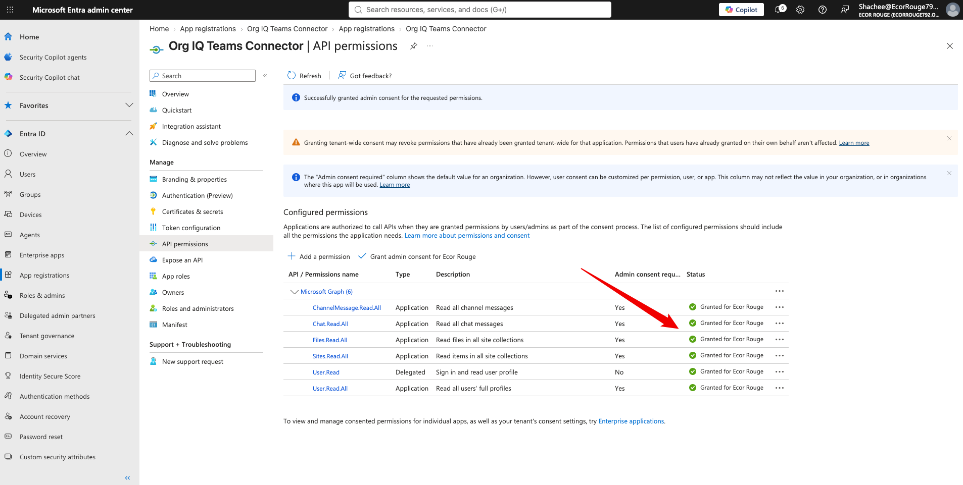Click the feedback person icon in top bar

pyautogui.click(x=845, y=10)
